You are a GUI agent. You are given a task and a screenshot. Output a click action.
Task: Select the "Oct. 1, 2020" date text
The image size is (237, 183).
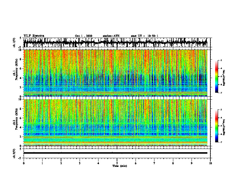coord(83,36)
